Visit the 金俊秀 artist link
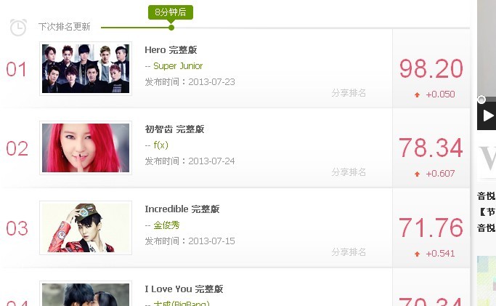 pos(166,225)
